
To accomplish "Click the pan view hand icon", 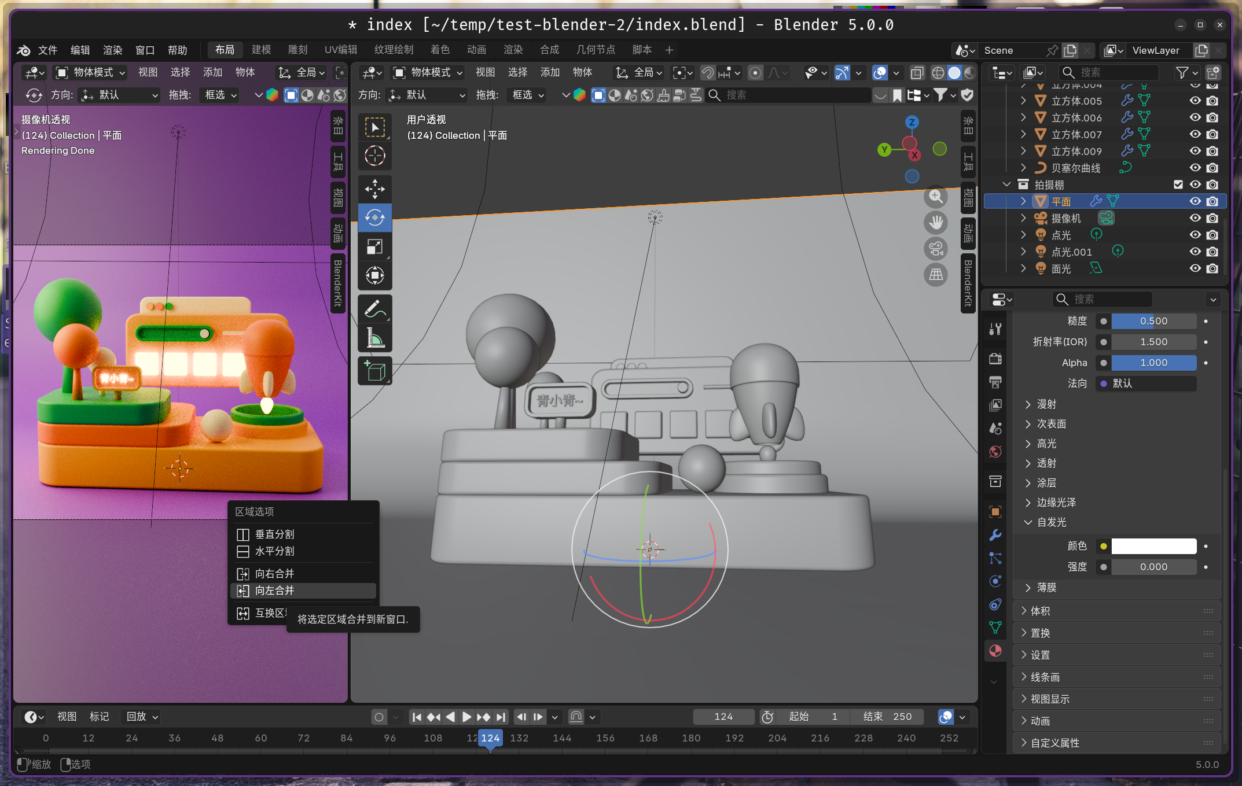I will [935, 223].
